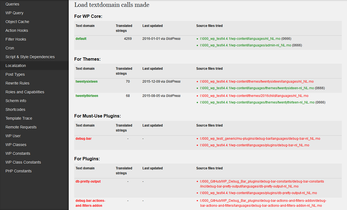Click the twentythirteen text domain

(87, 96)
